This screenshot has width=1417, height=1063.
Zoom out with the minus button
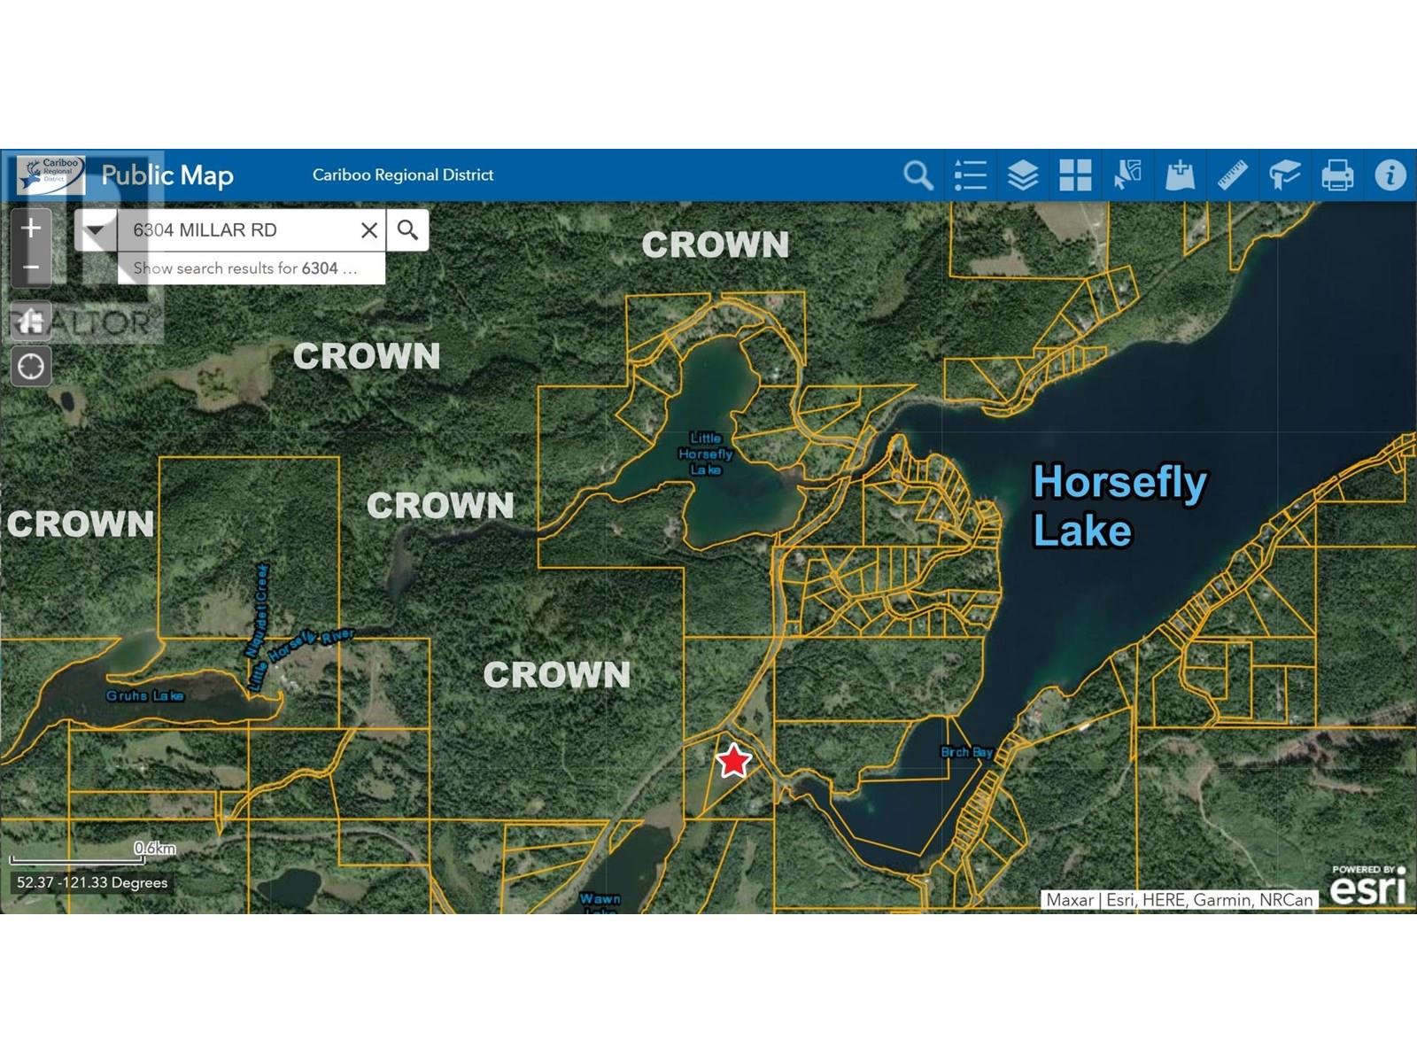31,268
